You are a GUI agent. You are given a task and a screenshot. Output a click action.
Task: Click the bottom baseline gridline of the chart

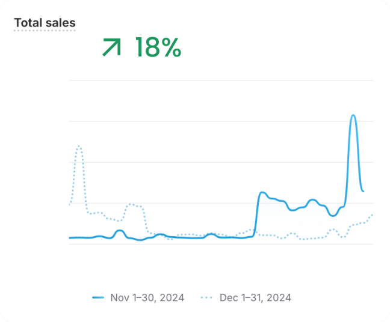click(221, 245)
